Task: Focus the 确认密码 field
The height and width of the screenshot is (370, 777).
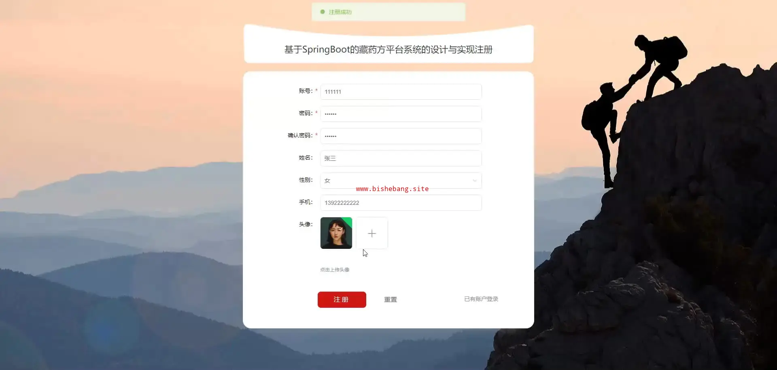Action: 401,136
